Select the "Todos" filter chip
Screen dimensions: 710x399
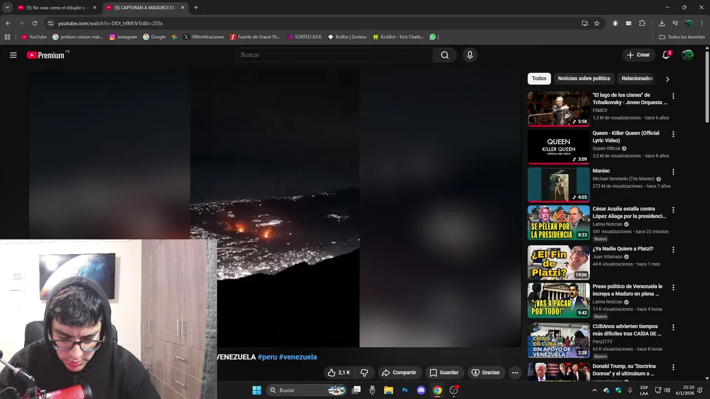click(539, 79)
